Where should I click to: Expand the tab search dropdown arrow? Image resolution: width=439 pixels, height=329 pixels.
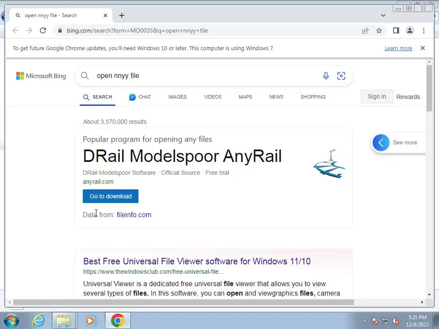click(x=383, y=15)
